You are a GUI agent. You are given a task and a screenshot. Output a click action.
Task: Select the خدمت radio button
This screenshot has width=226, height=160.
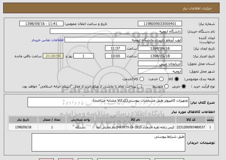pos(161,79)
